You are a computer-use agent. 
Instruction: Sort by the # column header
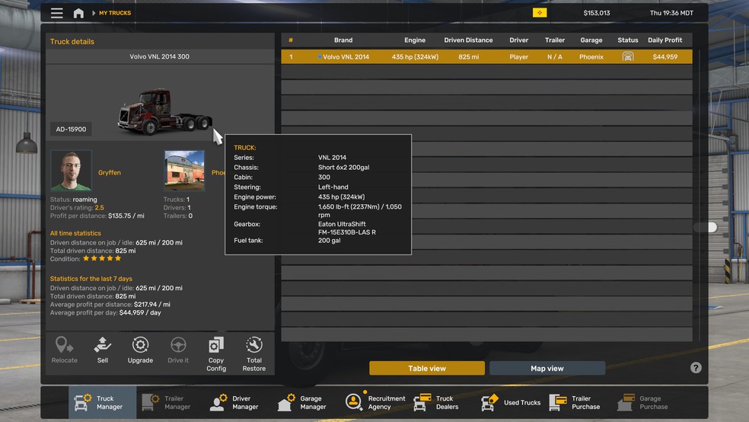tap(291, 40)
